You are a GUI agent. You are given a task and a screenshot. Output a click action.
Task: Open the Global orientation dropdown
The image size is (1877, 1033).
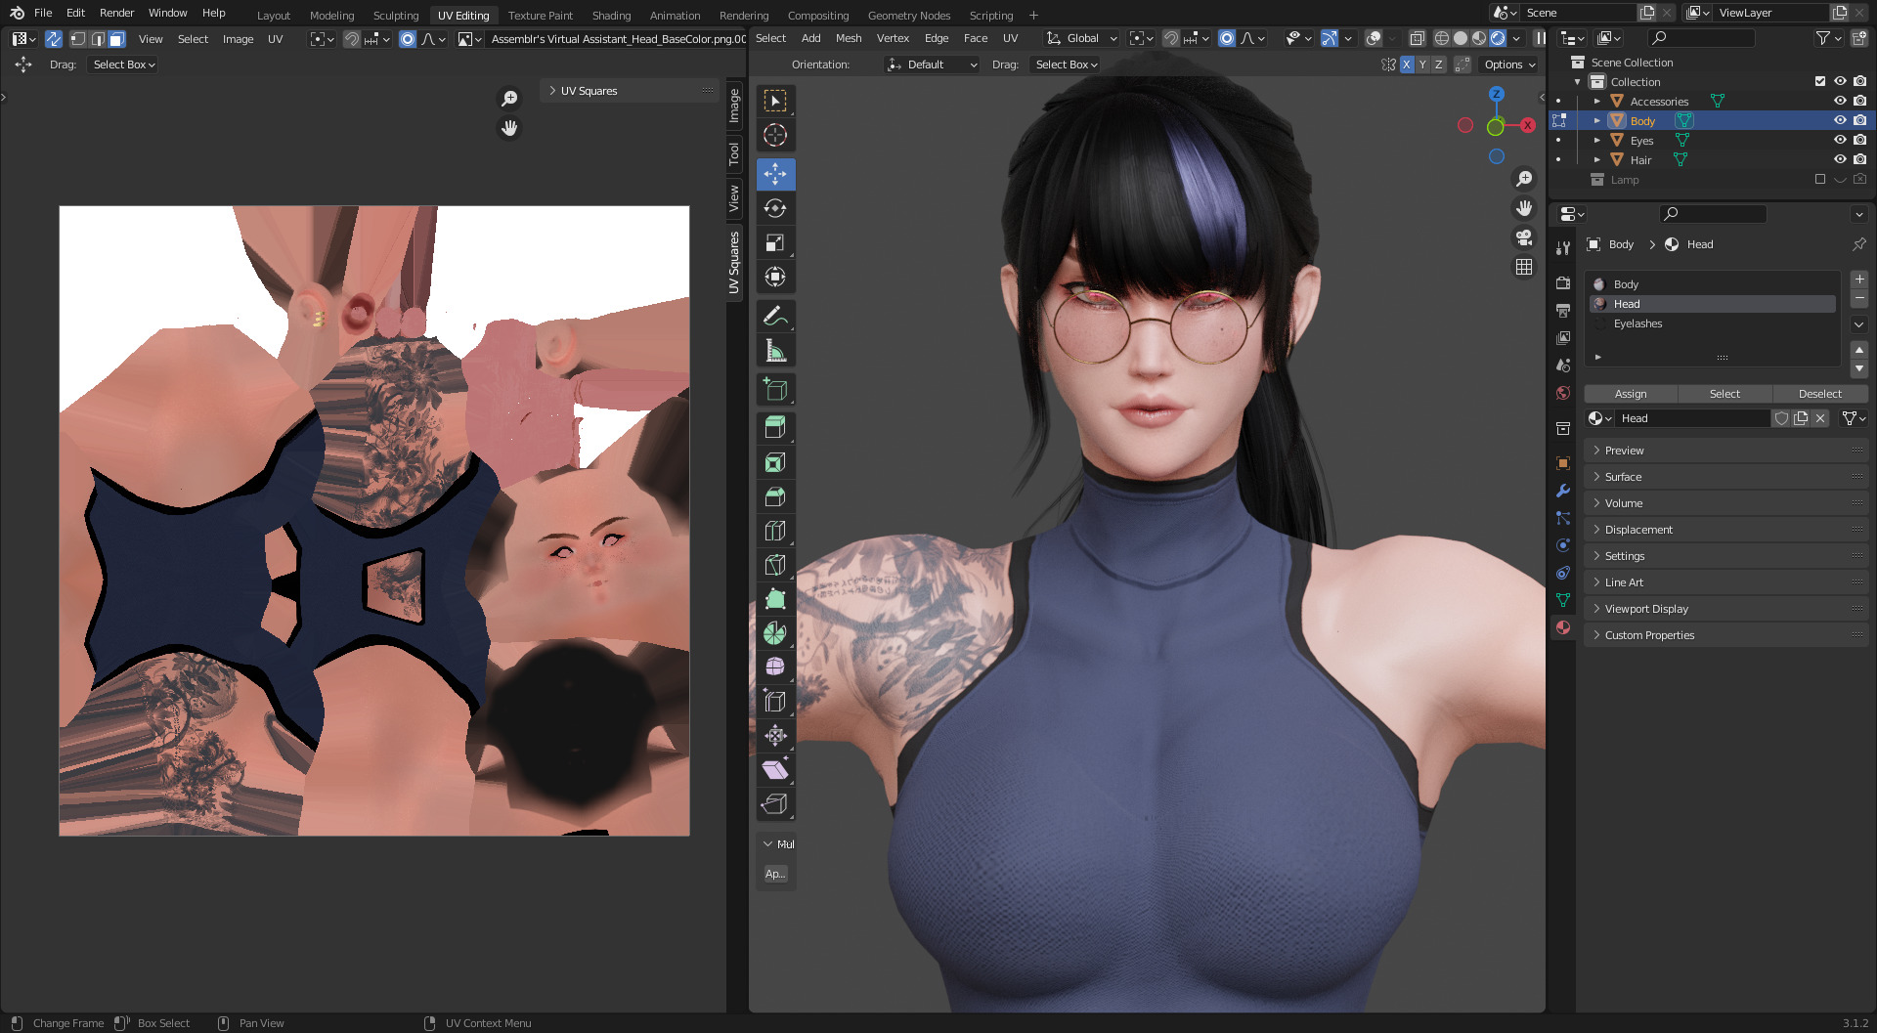click(1082, 38)
